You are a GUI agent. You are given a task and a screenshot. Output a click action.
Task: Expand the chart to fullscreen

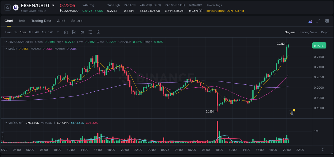point(318,21)
